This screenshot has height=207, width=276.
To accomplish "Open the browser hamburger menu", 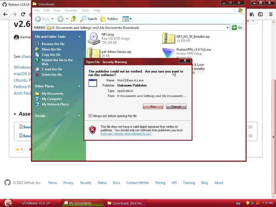I will (271, 14).
